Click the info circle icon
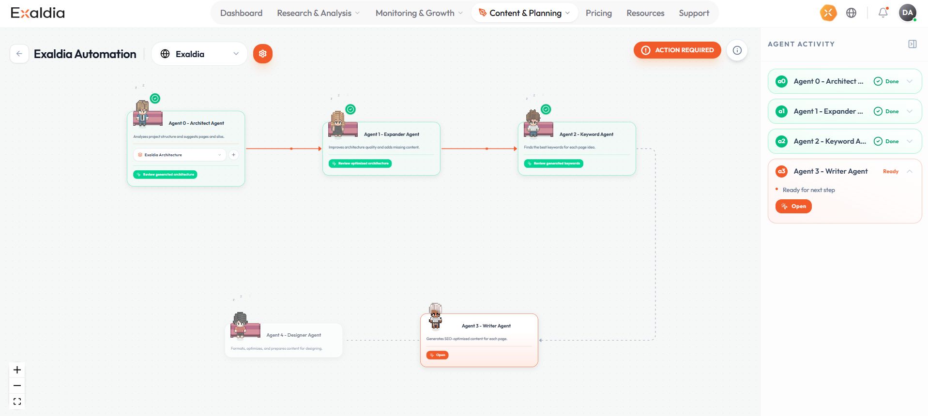The width and height of the screenshot is (928, 416). 737,50
